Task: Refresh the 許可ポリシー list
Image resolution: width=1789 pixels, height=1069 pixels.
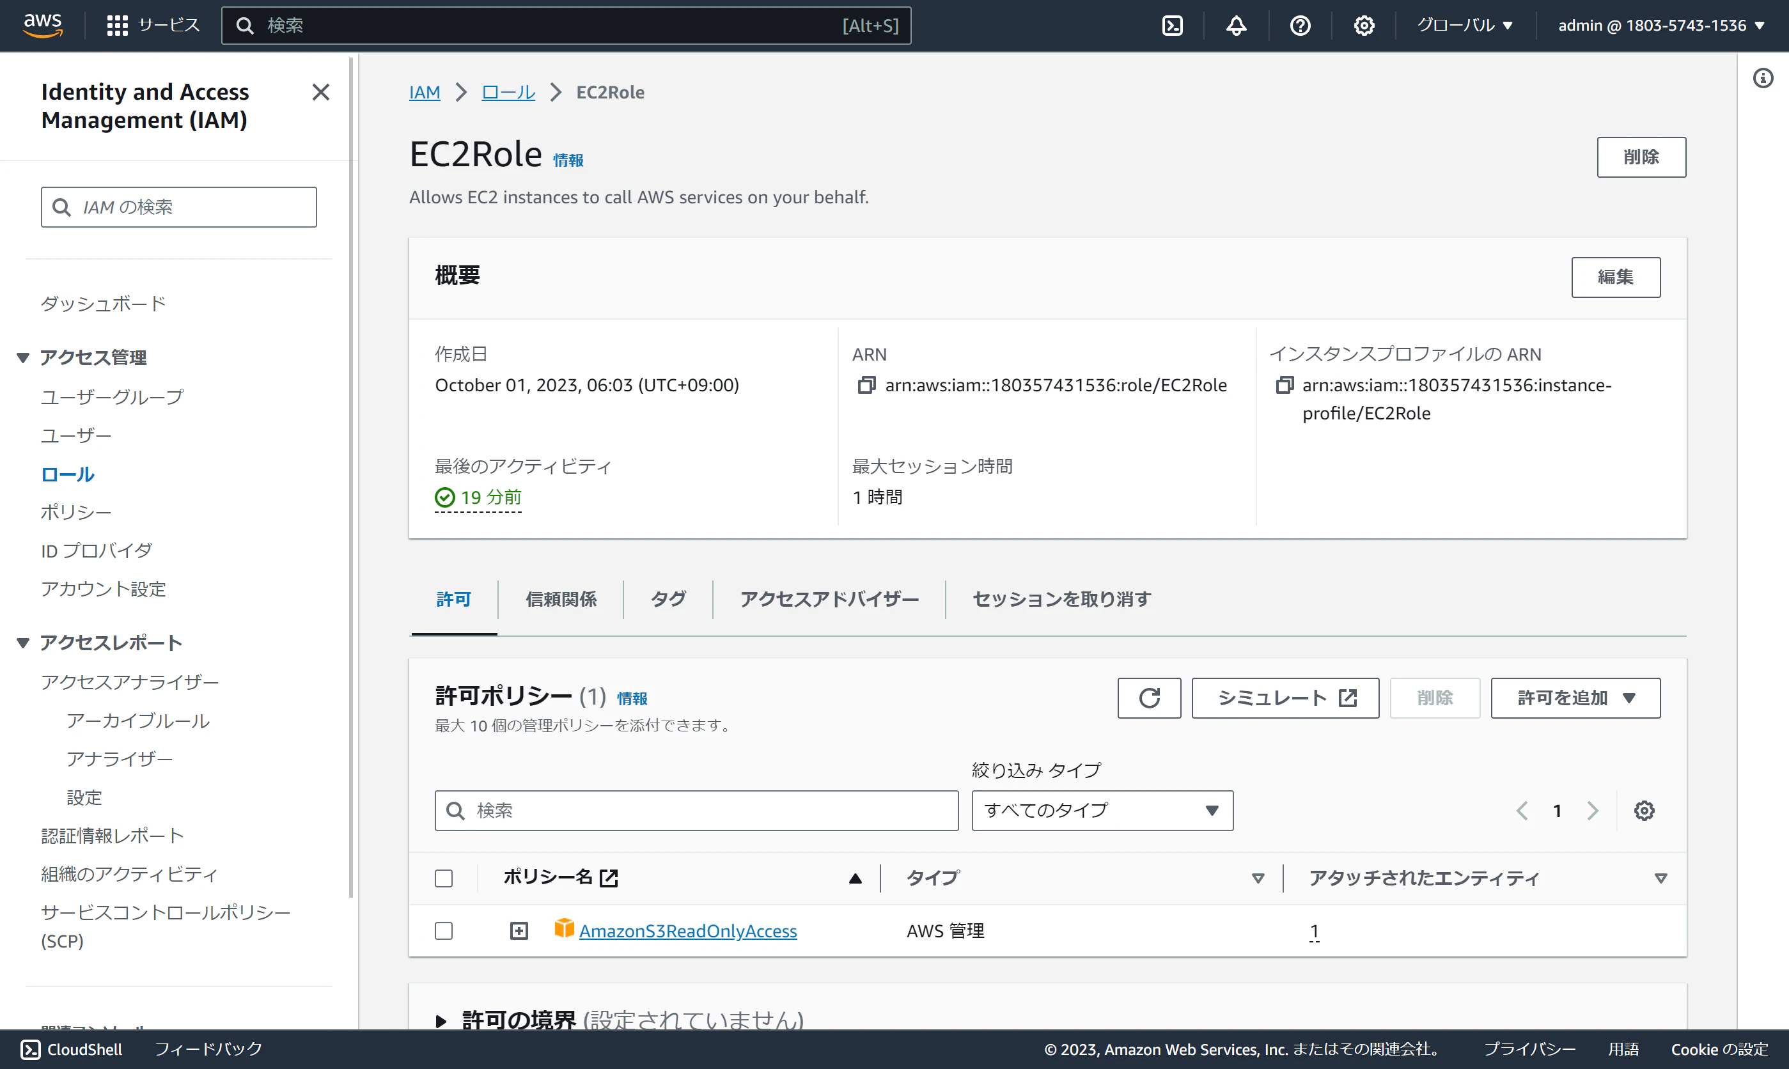Action: click(1149, 698)
